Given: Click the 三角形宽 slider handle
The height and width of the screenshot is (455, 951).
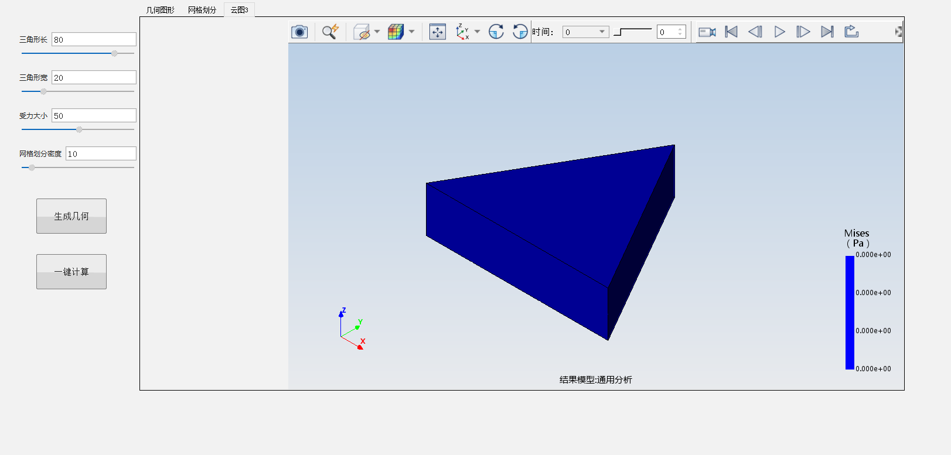Looking at the screenshot, I should [43, 91].
